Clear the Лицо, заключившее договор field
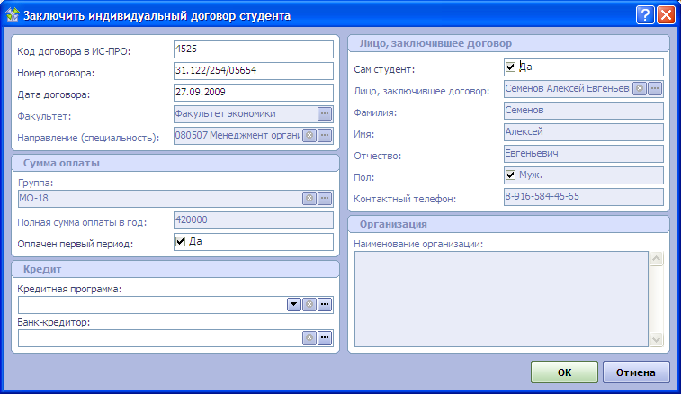 pos(640,88)
